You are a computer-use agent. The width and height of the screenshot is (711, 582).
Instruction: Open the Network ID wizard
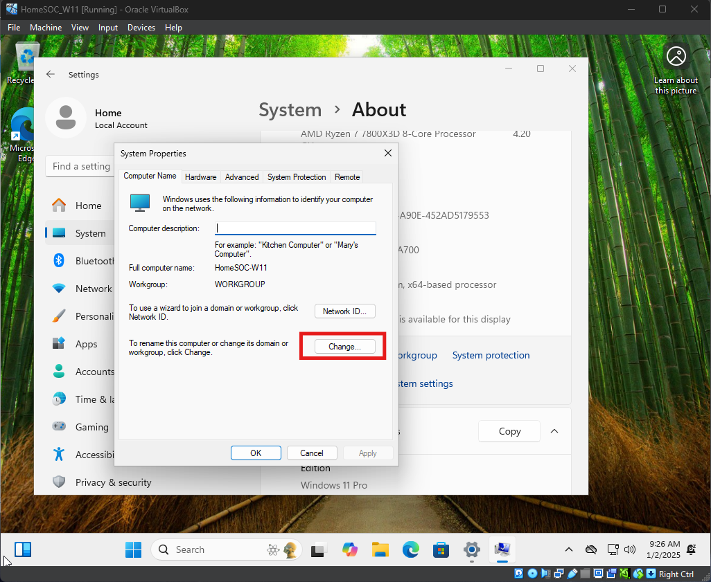[344, 311]
